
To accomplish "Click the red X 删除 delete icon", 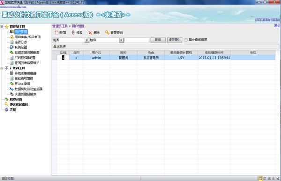I will coord(90,33).
